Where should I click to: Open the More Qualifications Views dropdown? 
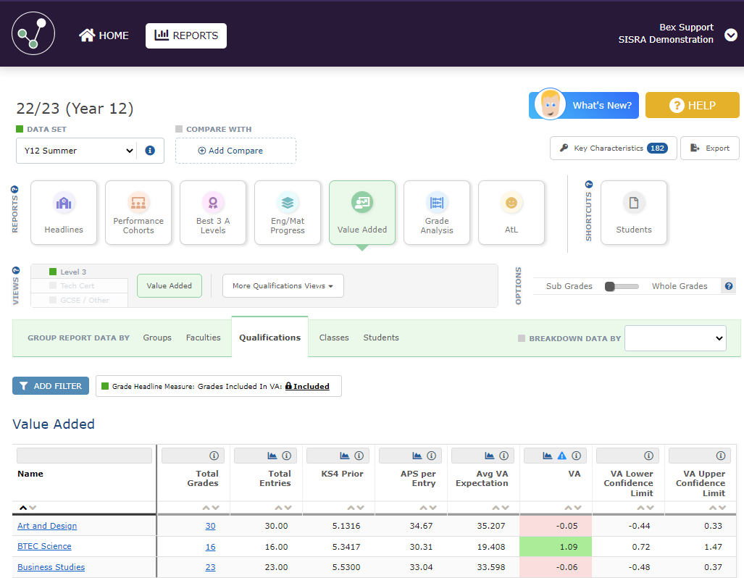pyautogui.click(x=283, y=285)
